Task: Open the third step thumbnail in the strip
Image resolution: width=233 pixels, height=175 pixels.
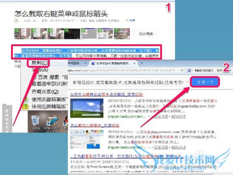Action: point(55,34)
